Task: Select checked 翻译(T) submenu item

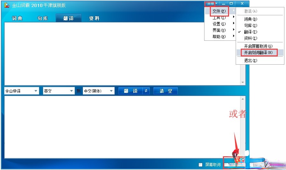Action: [260, 32]
